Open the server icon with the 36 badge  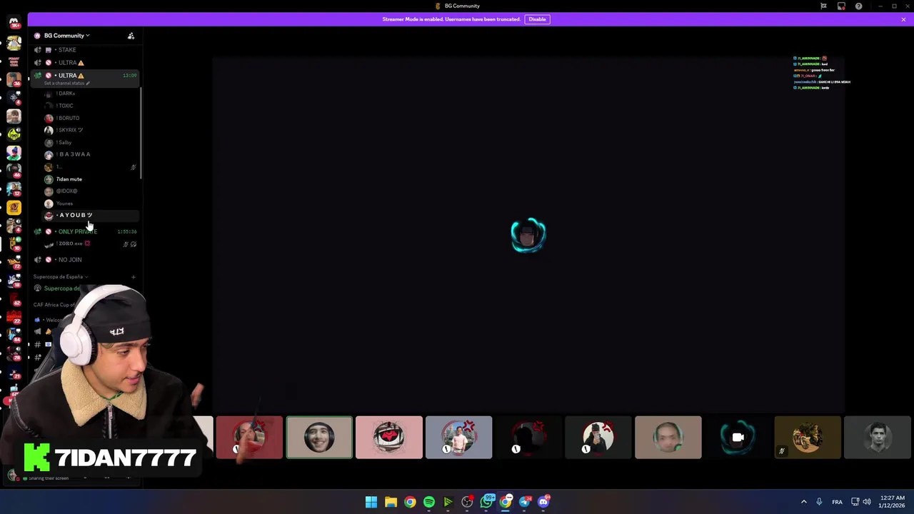coord(14,79)
